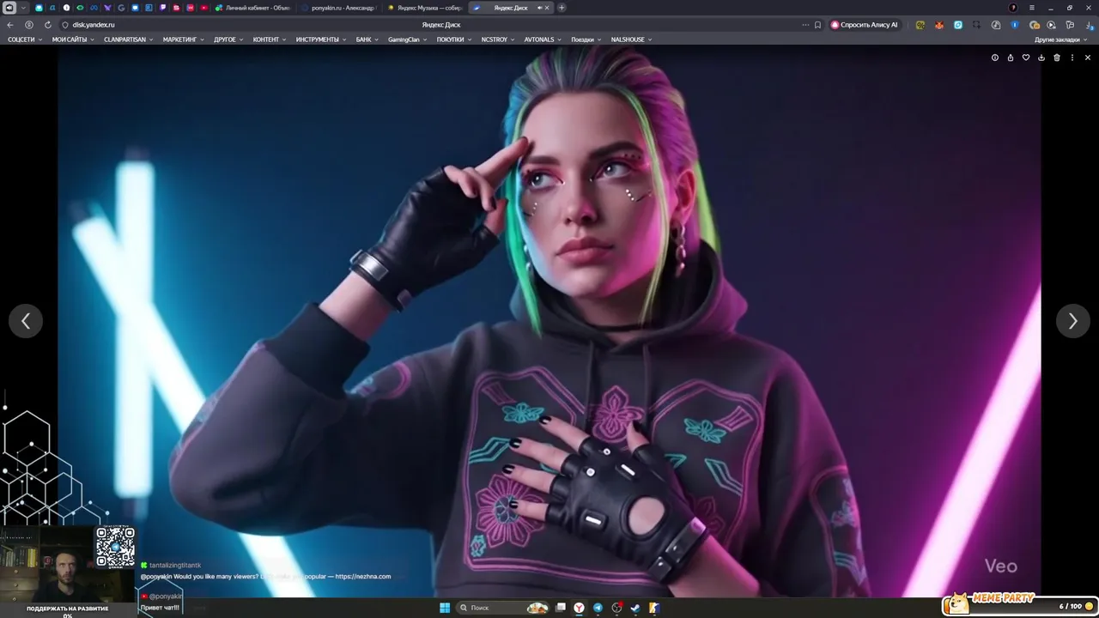Switch to ponyakin.ru tab
This screenshot has width=1099, height=618.
pos(339,8)
